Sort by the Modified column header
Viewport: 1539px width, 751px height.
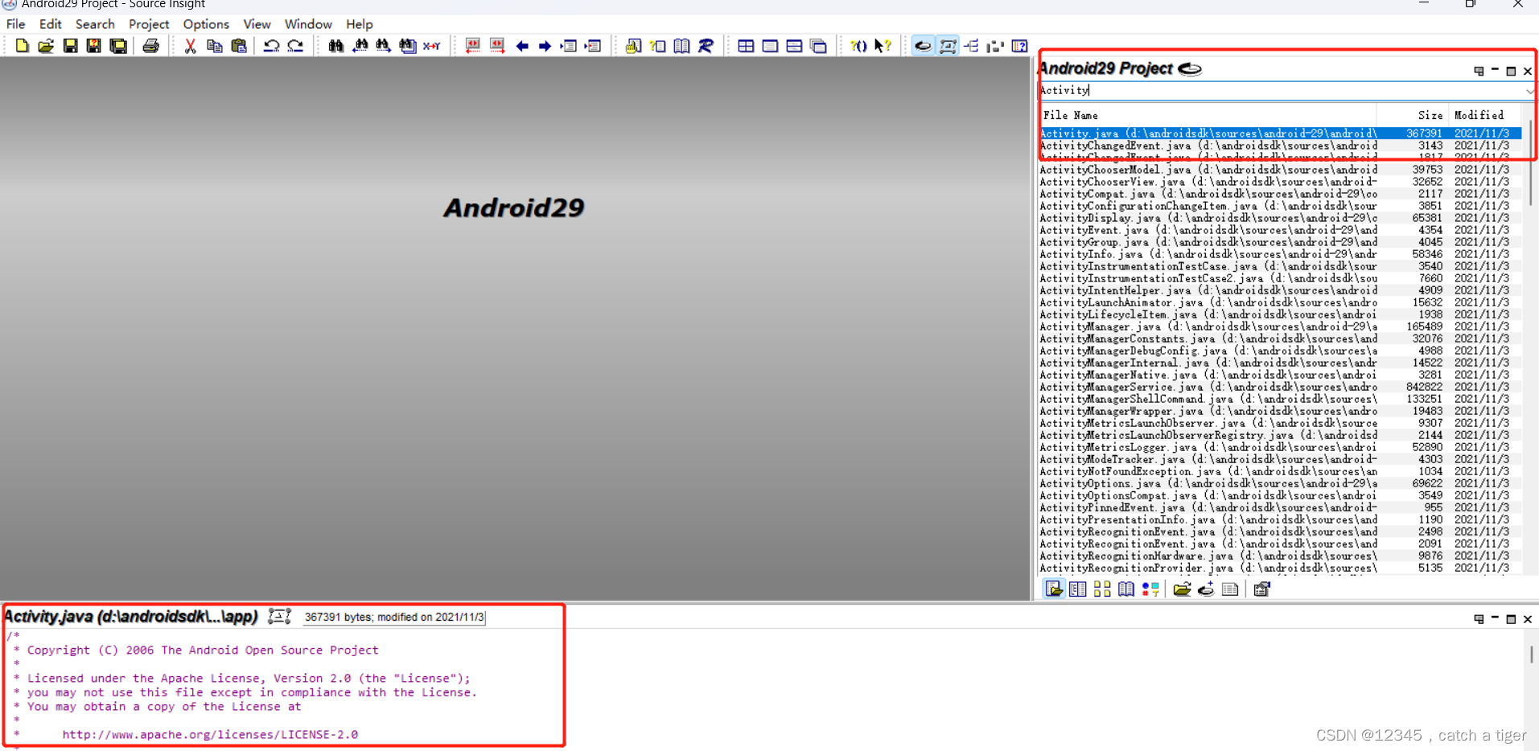[x=1486, y=115]
